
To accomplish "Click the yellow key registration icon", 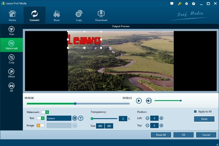I will pyautogui.click(x=180, y=4).
